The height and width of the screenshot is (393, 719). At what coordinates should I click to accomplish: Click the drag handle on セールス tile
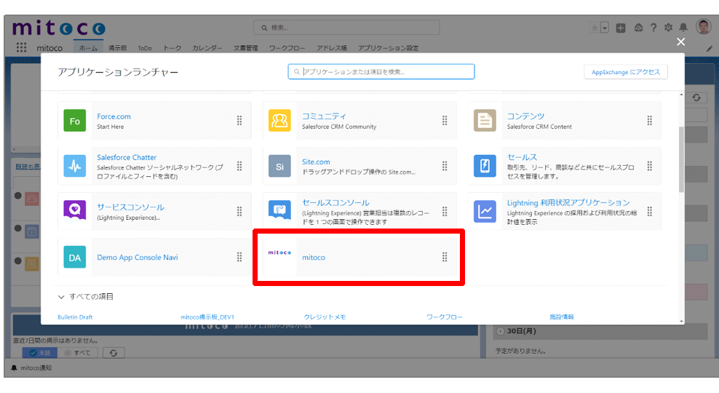(x=649, y=166)
